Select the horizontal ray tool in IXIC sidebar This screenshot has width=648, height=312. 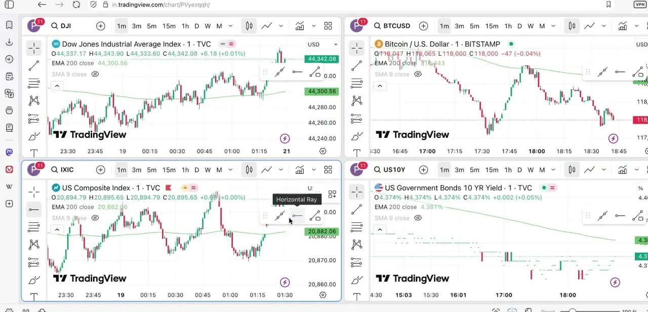(x=34, y=209)
